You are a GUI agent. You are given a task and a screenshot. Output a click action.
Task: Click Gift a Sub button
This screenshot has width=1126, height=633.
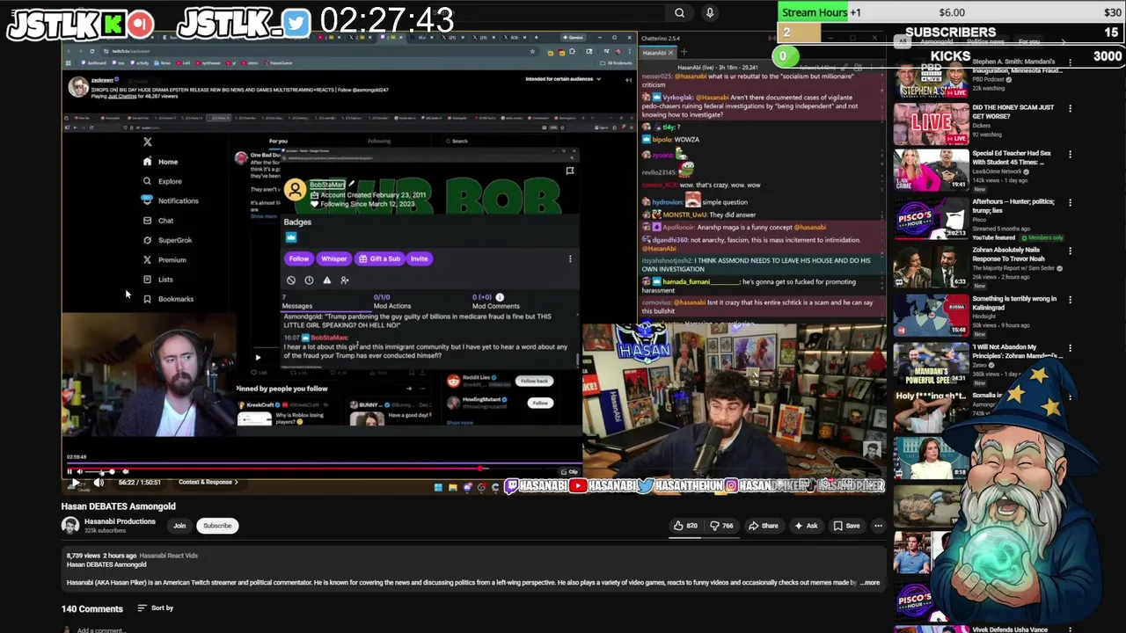(x=379, y=258)
